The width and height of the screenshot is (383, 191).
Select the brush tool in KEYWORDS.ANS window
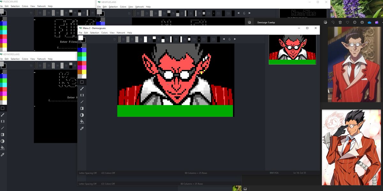click(3, 115)
